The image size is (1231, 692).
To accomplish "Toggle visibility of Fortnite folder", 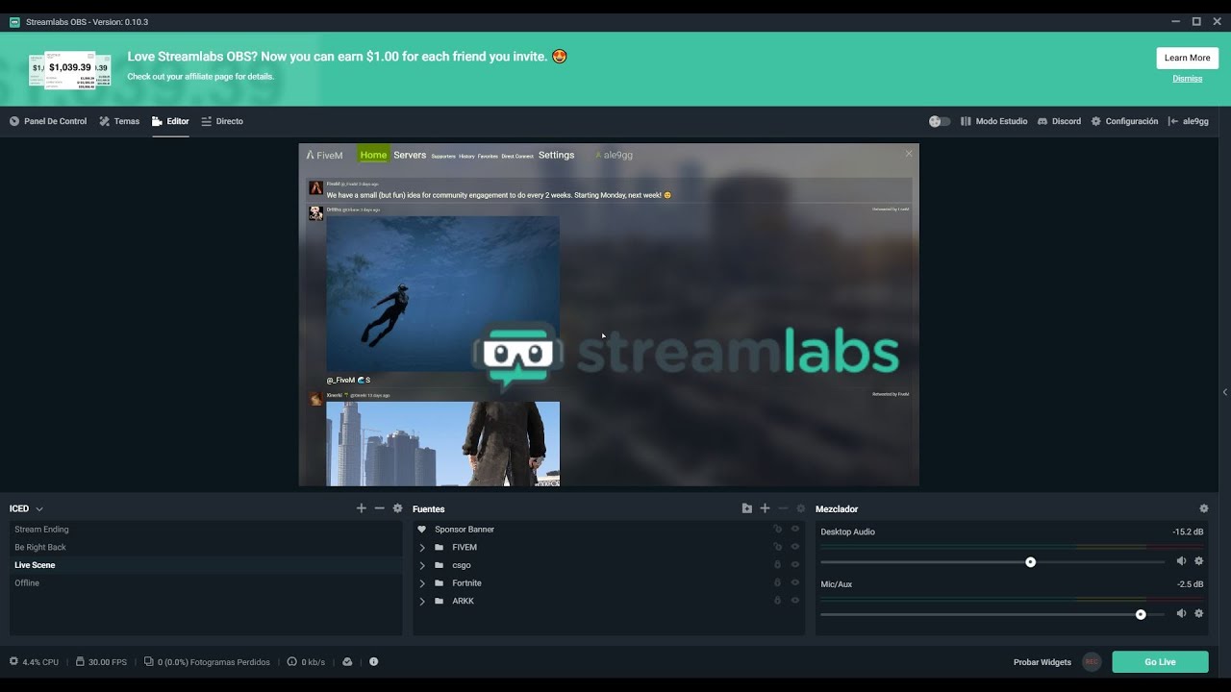I will click(795, 583).
